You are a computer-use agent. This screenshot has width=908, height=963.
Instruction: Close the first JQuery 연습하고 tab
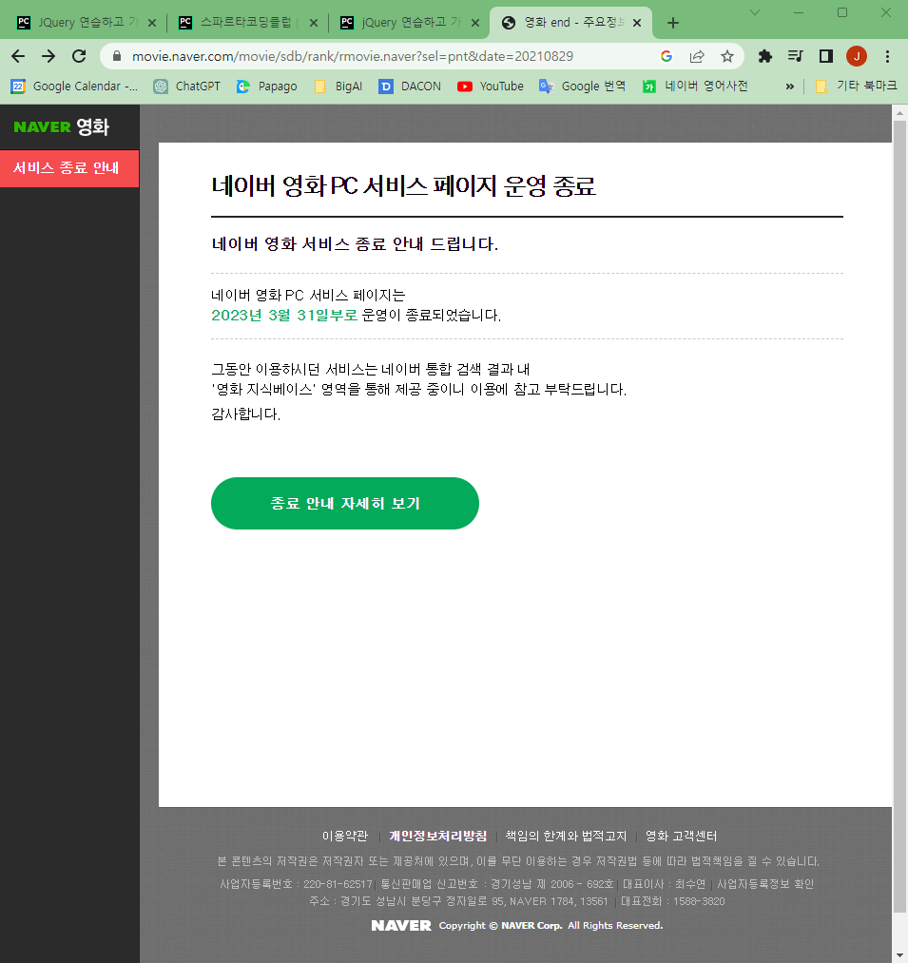pos(152,23)
